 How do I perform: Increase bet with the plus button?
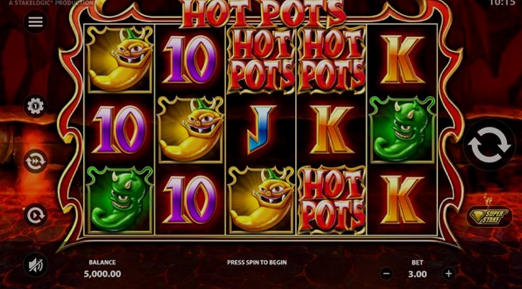click(448, 274)
